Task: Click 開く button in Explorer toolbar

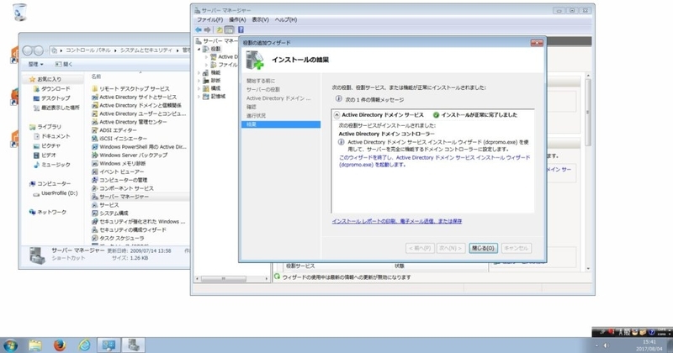Action: pyautogui.click(x=65, y=65)
